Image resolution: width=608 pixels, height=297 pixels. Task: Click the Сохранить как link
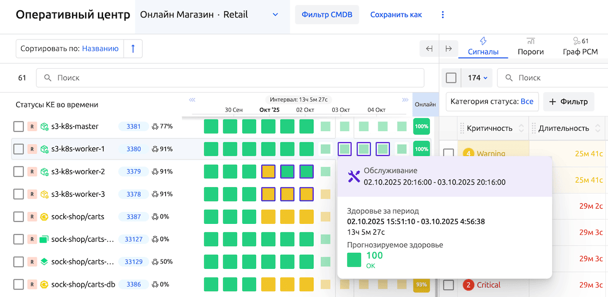tap(396, 15)
